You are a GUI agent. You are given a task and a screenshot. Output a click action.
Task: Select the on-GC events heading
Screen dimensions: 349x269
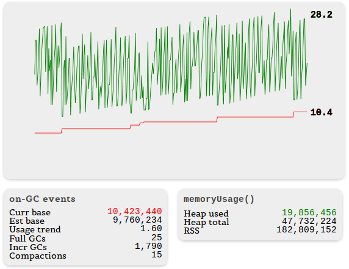click(42, 199)
